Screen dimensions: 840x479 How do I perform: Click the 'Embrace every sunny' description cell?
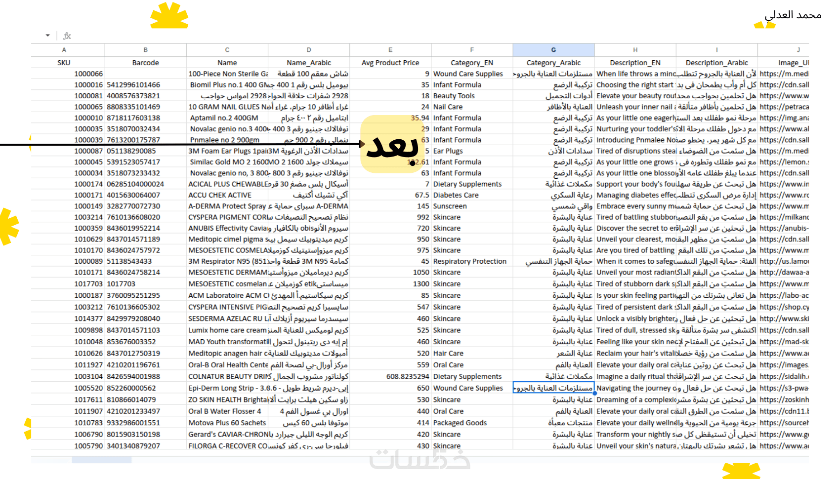(635, 206)
